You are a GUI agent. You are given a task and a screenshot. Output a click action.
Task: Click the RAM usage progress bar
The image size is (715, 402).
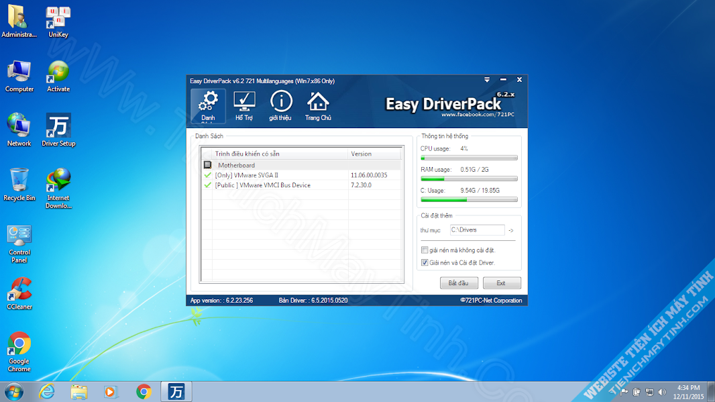coord(469,179)
